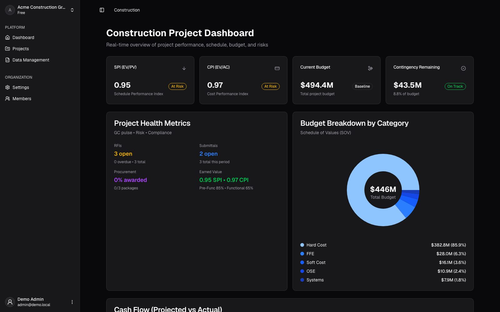The image size is (500, 312).
Task: Click "3 total this period" text
Action: 214,162
